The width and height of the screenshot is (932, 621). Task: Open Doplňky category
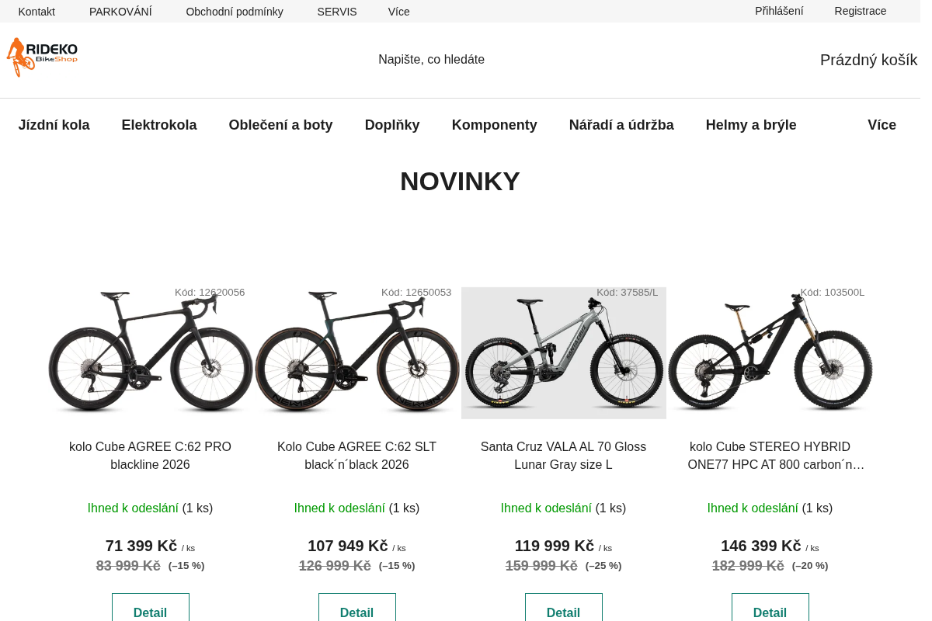(x=392, y=125)
